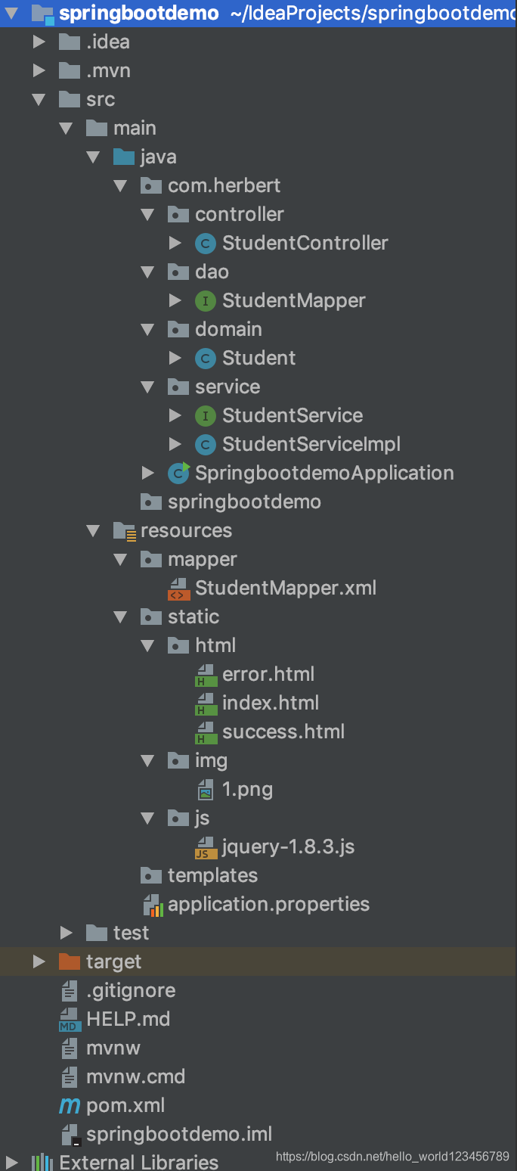Collapse the resources folder arrow
Viewport: 517px width, 1171px height.
point(94,531)
